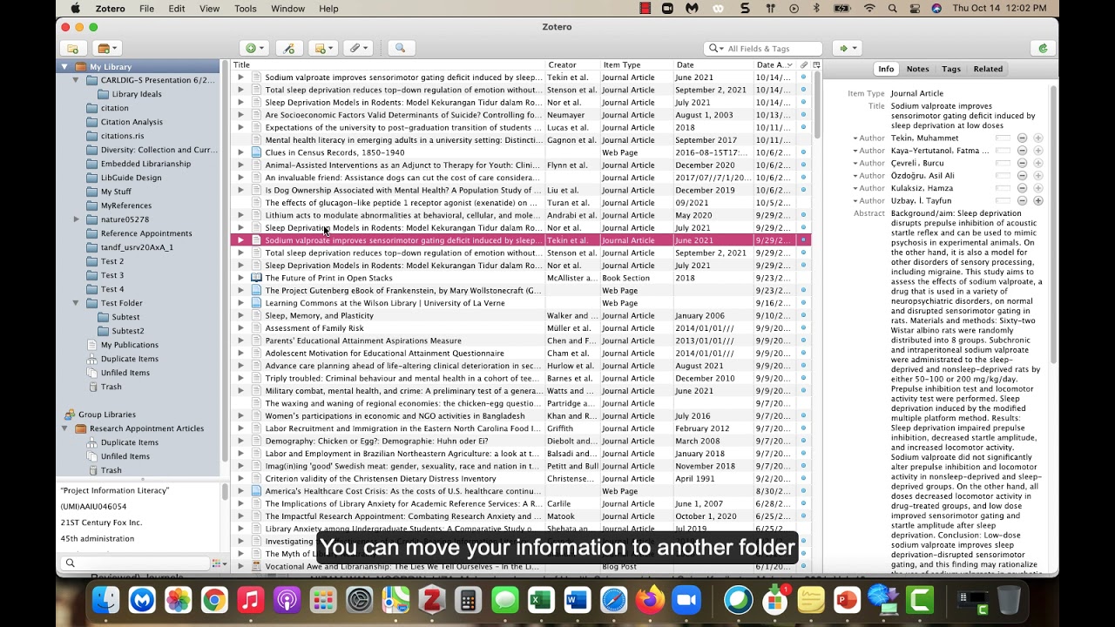Remove author Kulaksiz, Hamza minus button
This screenshot has width=1115, height=627.
click(1023, 189)
